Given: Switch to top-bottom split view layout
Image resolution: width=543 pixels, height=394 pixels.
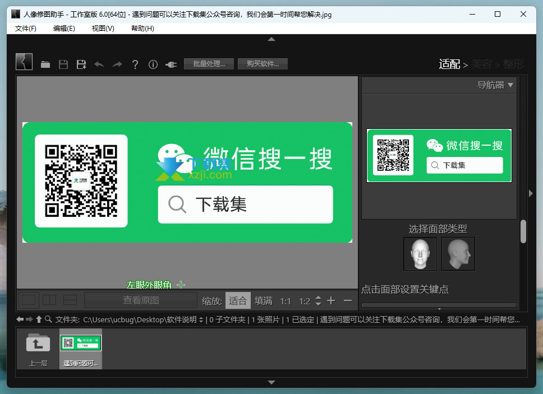Looking at the screenshot, I should [x=70, y=300].
